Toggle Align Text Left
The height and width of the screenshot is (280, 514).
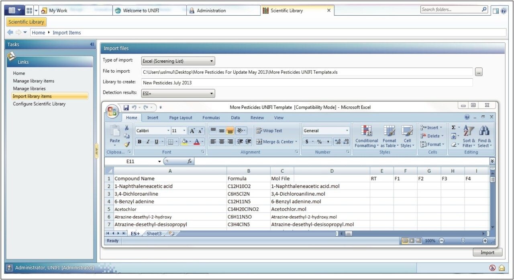click(213, 141)
